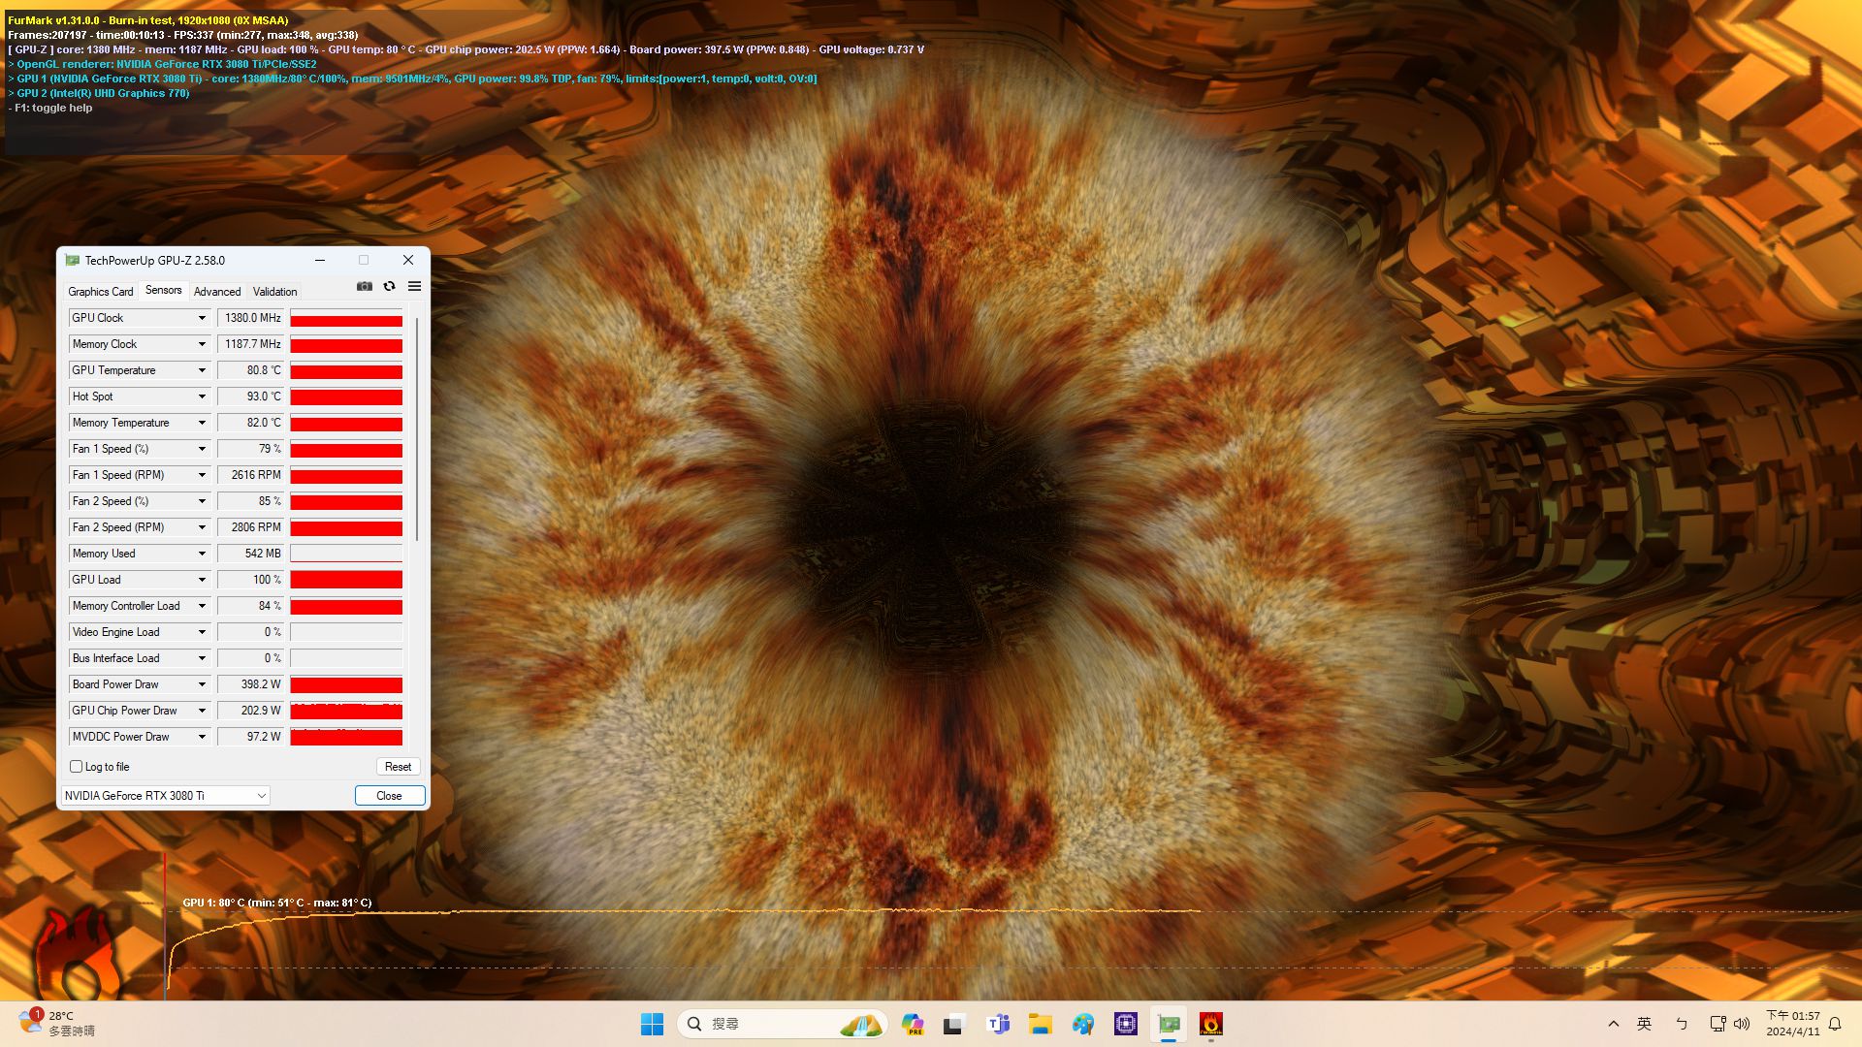Click the GPU Chip Power Draw graph

(x=346, y=711)
